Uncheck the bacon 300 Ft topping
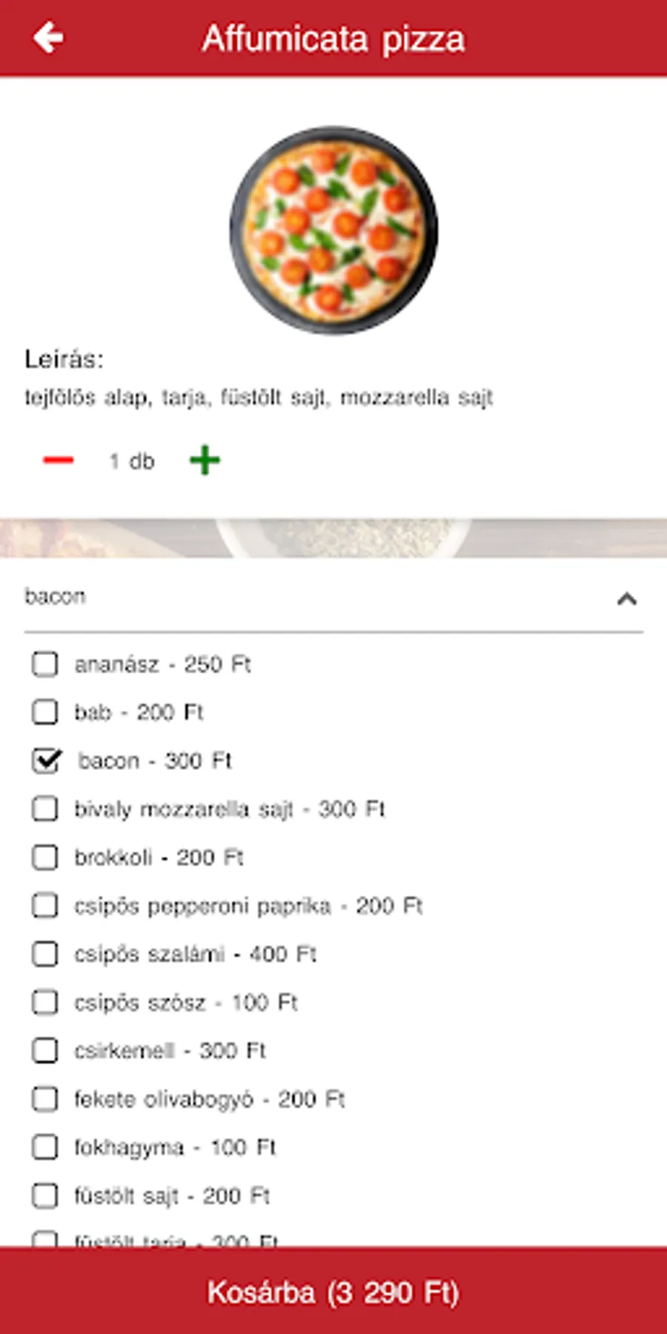This screenshot has height=1334, width=667. pyautogui.click(x=46, y=760)
